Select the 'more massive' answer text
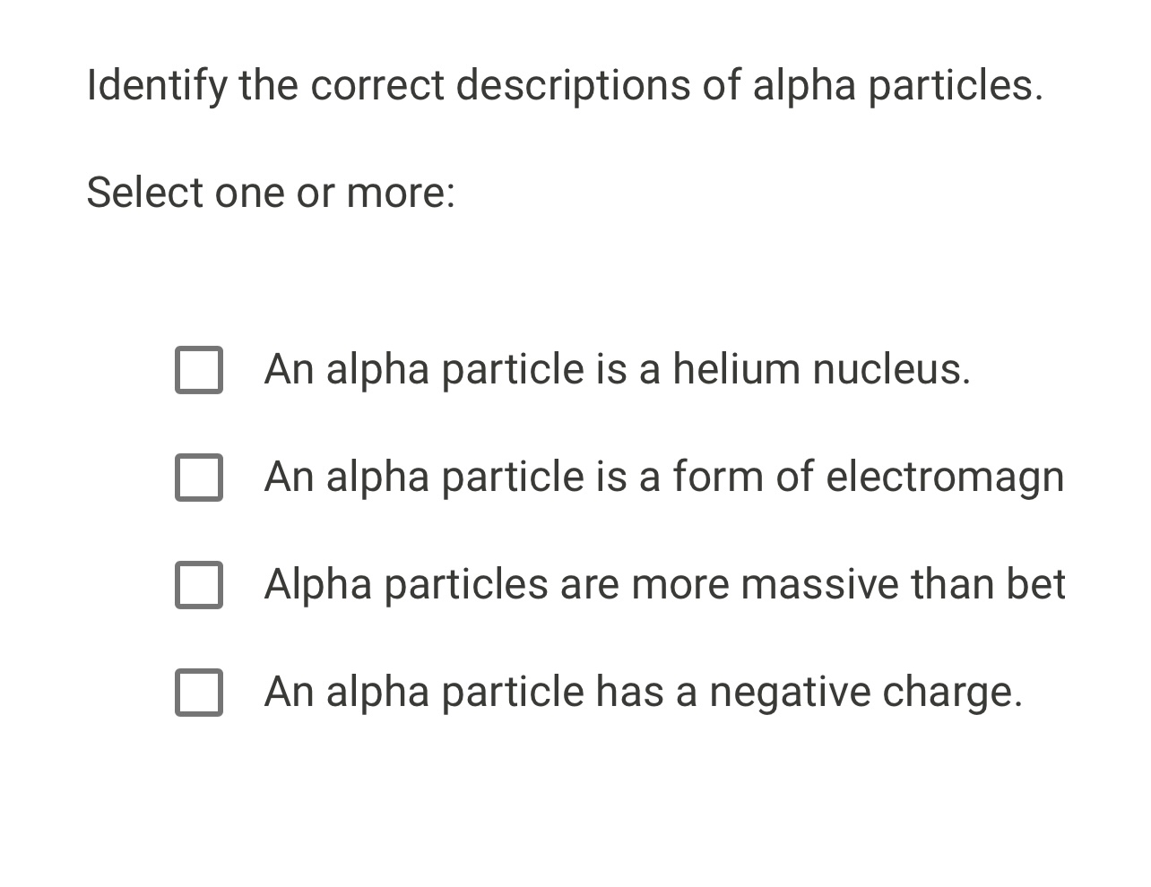Screen dimensions: 1151x887 click(665, 585)
